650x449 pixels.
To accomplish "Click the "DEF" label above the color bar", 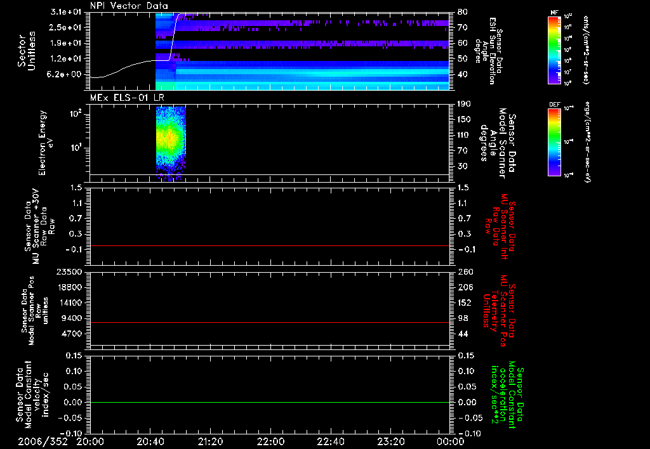I will [555, 105].
